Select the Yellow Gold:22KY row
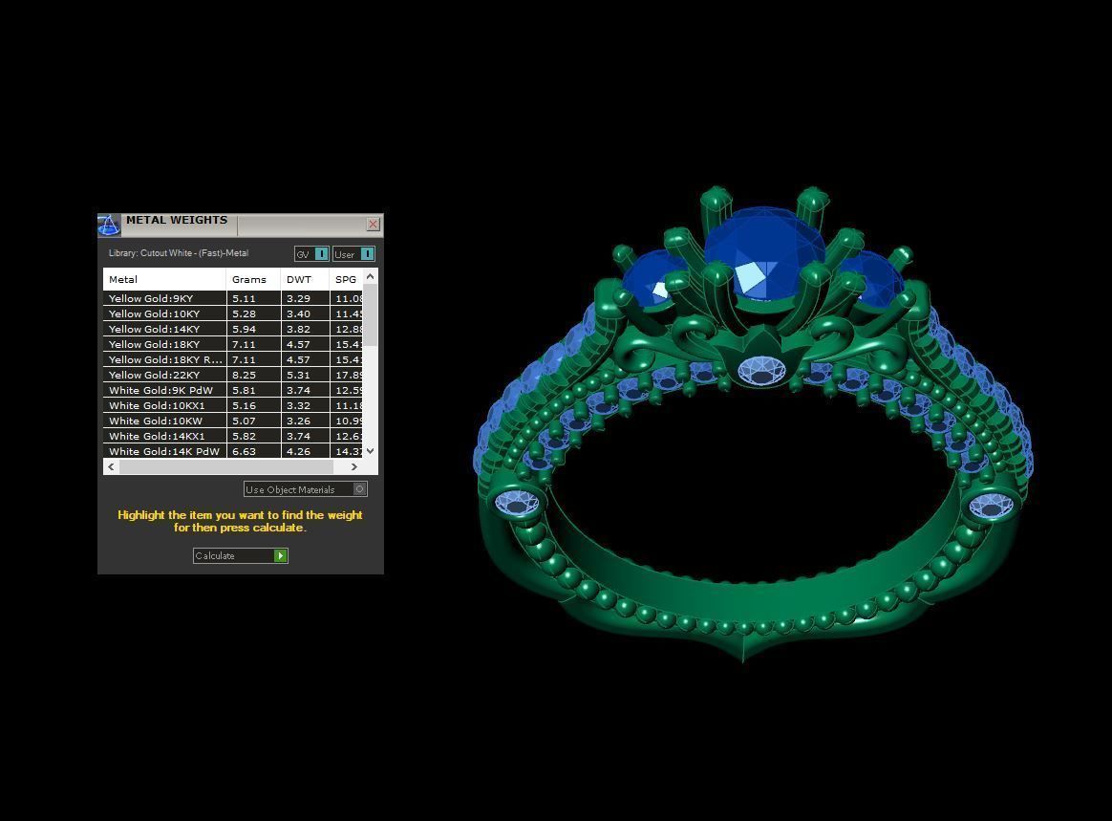The image size is (1112, 821). pos(233,375)
